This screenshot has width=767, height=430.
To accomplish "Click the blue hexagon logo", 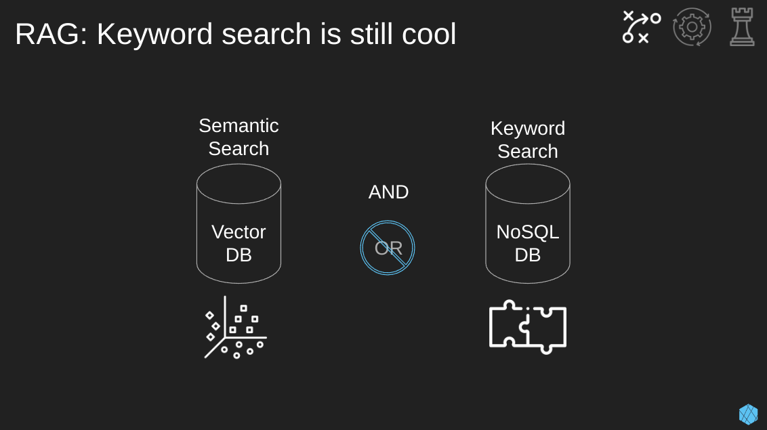I will 749,414.
